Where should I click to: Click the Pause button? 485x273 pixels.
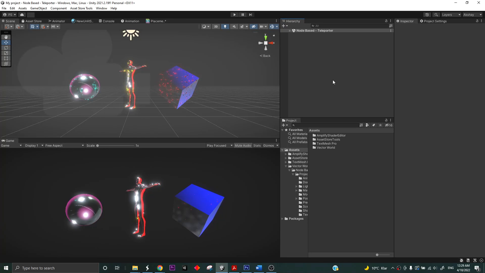243,15
